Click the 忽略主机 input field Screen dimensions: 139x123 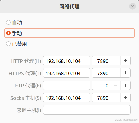[x=87, y=110]
